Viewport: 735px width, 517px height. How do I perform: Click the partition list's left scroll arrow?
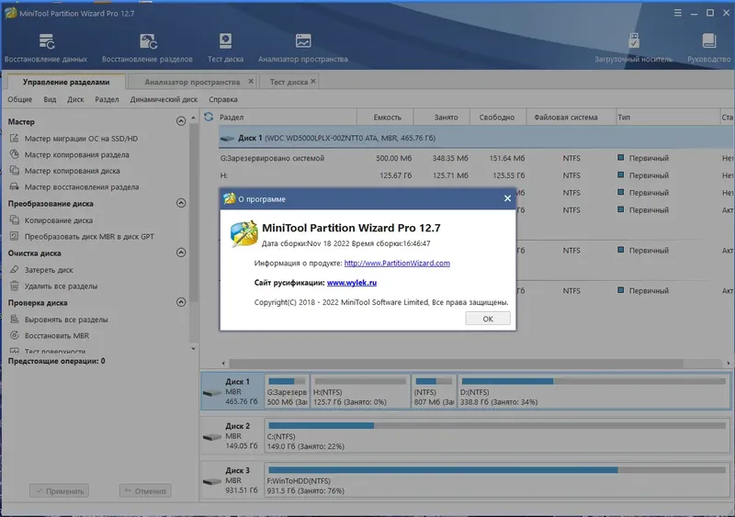(223, 364)
